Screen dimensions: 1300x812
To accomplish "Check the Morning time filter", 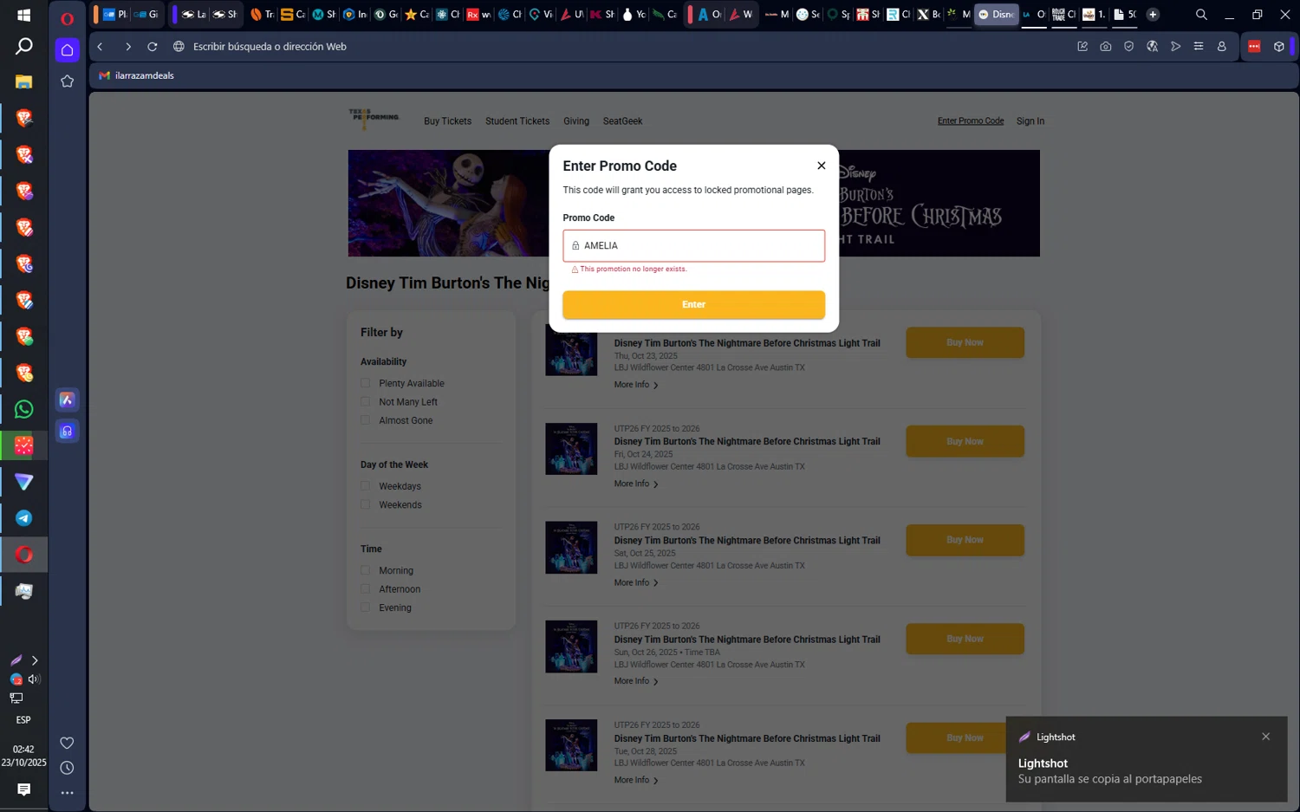I will click(x=365, y=570).
